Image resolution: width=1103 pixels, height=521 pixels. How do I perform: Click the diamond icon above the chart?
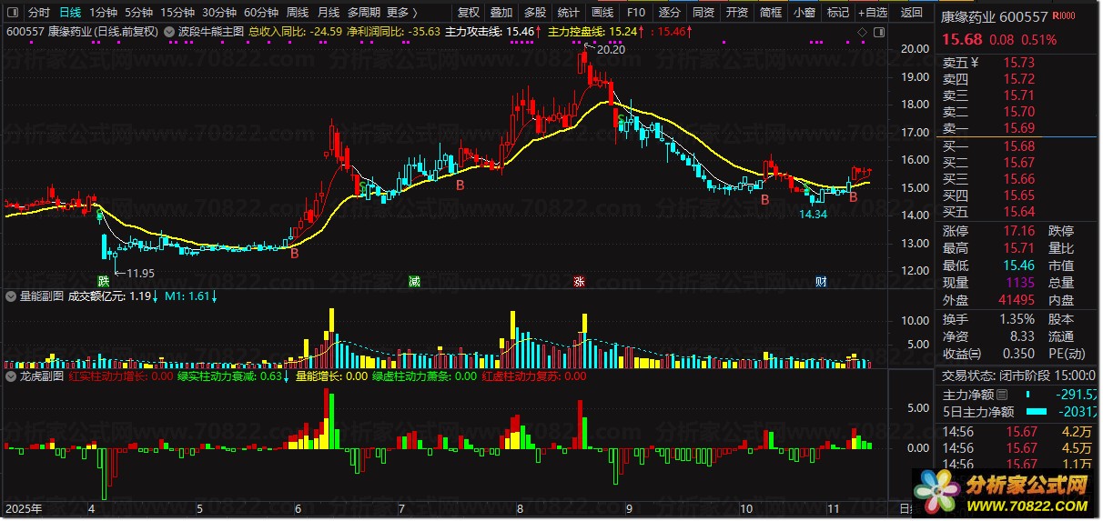point(862,32)
